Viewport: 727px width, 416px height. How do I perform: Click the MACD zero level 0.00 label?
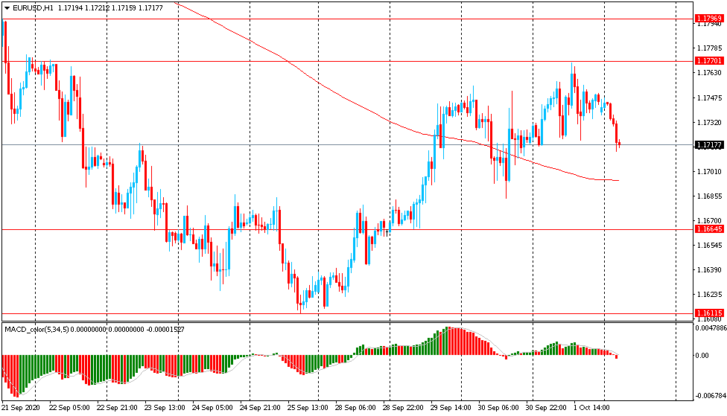pyautogui.click(x=702, y=355)
